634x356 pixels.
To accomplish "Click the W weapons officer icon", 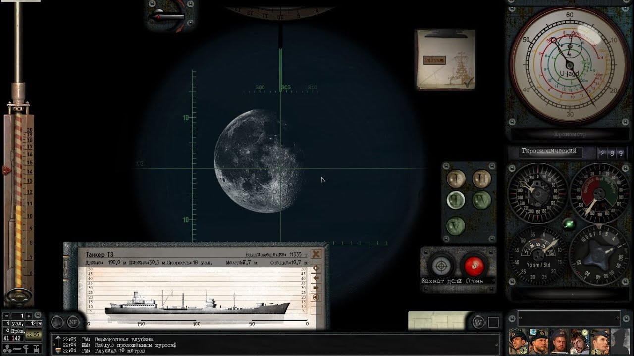I will 478,322.
